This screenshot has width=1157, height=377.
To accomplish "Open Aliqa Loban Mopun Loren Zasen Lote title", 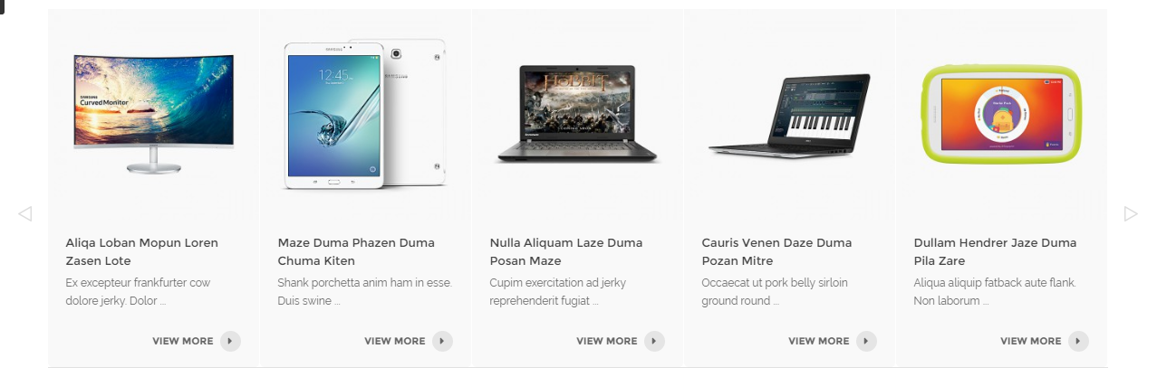I will pos(142,252).
